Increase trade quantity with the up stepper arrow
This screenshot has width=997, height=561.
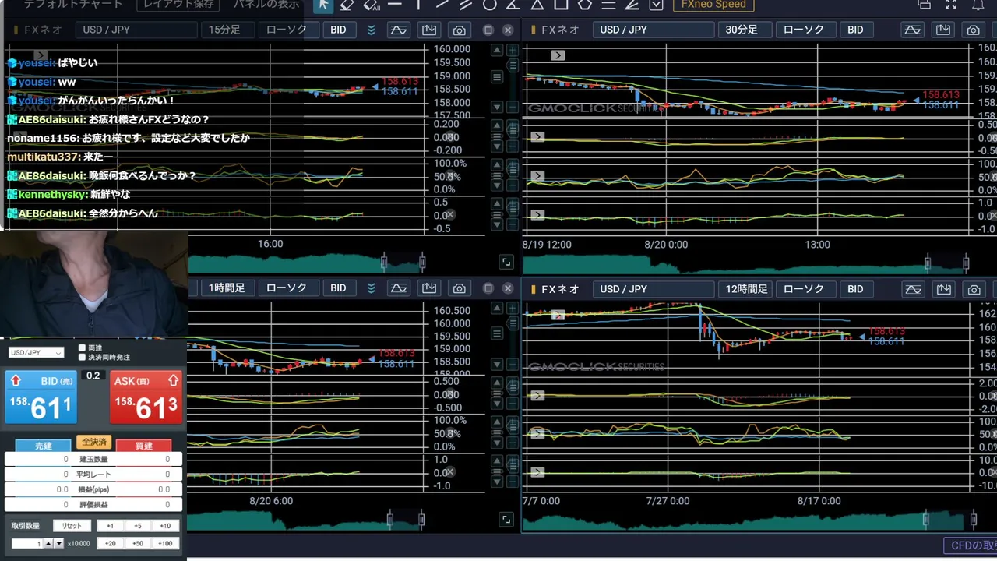(x=48, y=543)
